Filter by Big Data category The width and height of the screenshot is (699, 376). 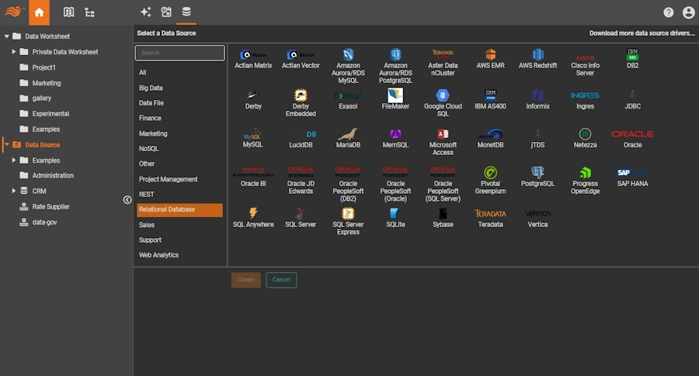[x=151, y=88]
